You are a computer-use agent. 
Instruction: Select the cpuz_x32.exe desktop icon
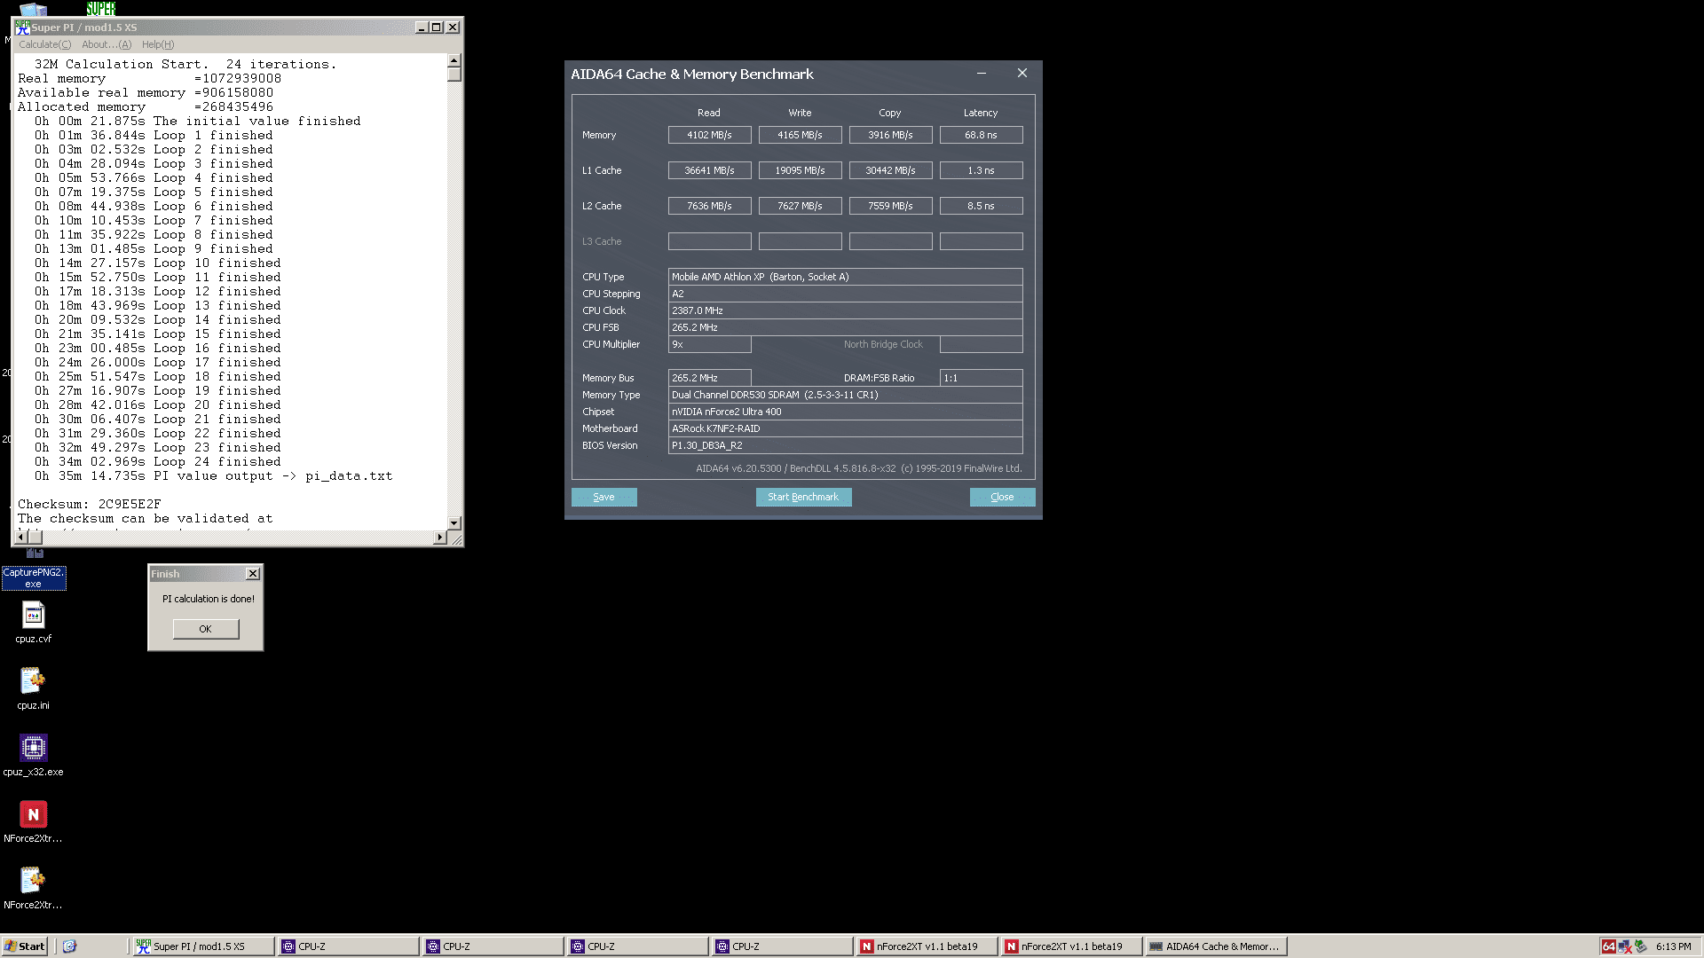33,755
